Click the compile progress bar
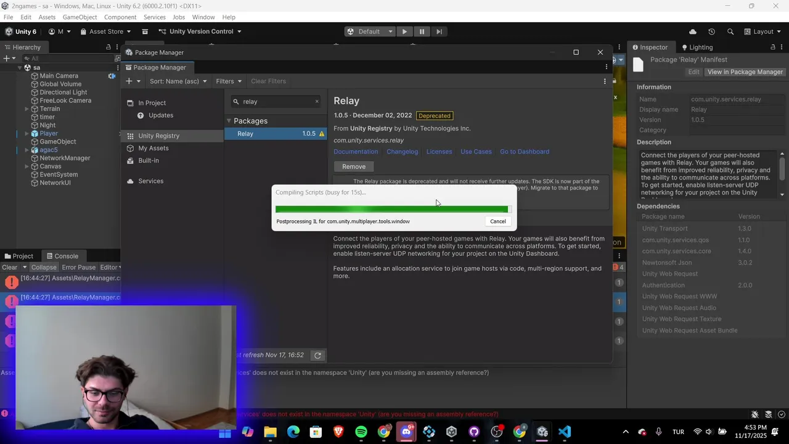 pos(392,209)
